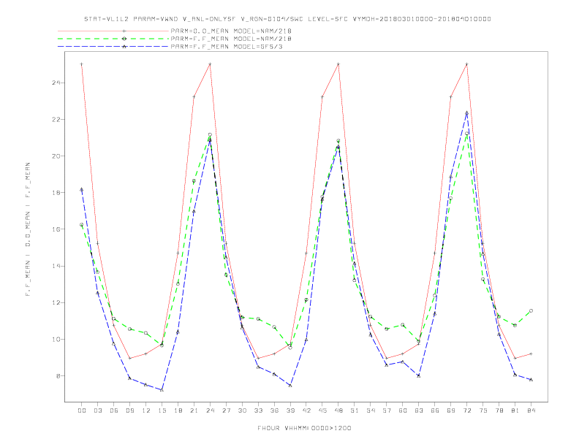Viewport: 579px width, 447px height.
Task: Click x-axis forecast hour label 03
Action: click(97, 410)
